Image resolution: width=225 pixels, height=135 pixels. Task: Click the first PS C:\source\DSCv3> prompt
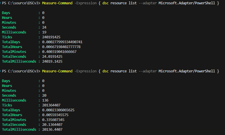click(21, 3)
